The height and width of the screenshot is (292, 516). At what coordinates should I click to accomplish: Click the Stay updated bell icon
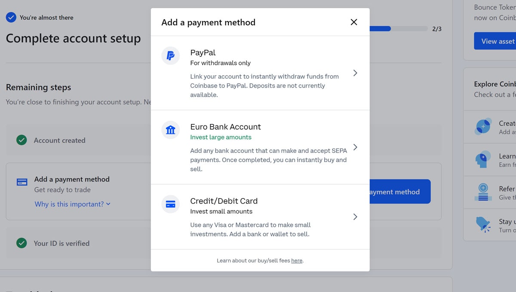pyautogui.click(x=483, y=225)
